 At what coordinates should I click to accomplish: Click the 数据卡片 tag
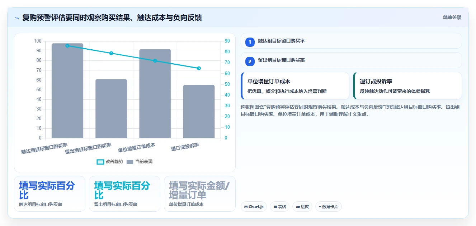click(329, 207)
